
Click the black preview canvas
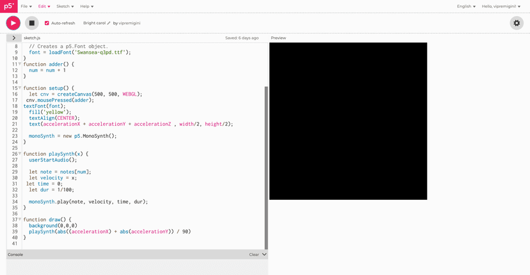tap(348, 121)
